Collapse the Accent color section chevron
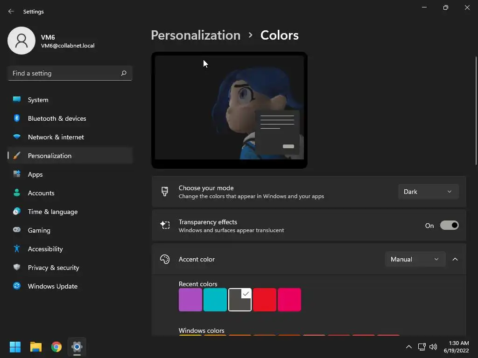The width and height of the screenshot is (478, 358). (x=455, y=259)
